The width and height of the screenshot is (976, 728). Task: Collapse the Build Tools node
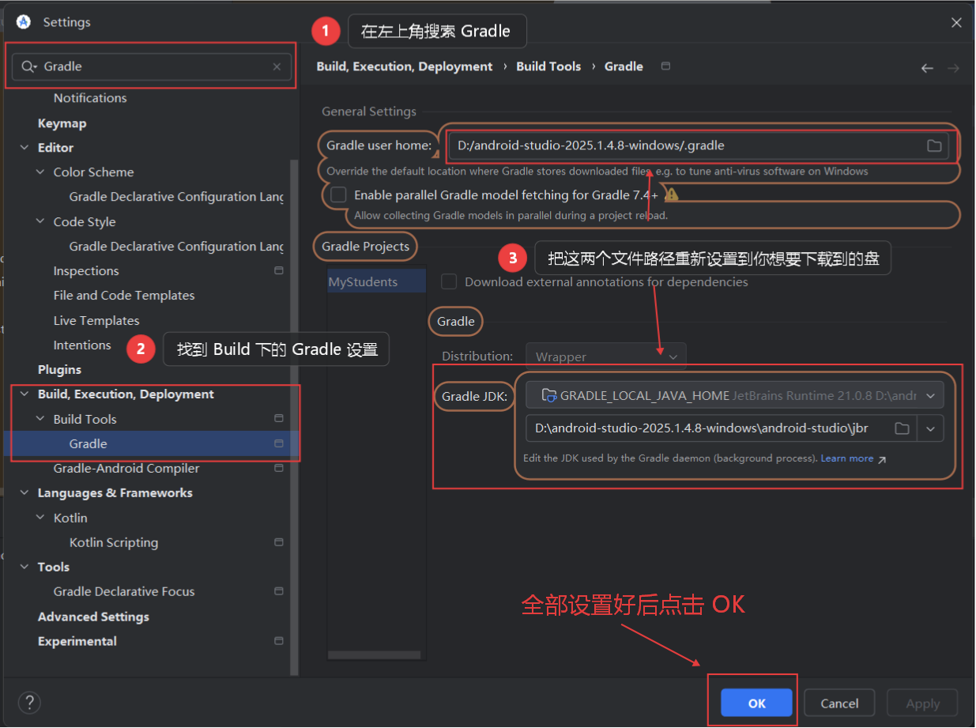click(40, 419)
